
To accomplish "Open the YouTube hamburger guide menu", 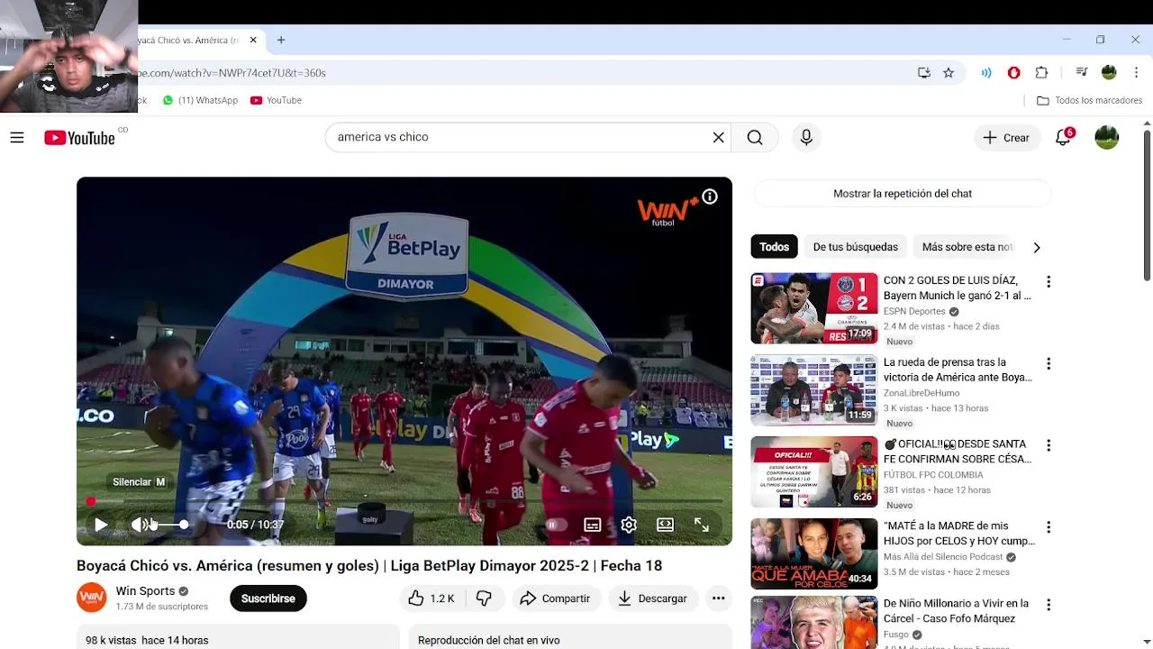I will (17, 137).
